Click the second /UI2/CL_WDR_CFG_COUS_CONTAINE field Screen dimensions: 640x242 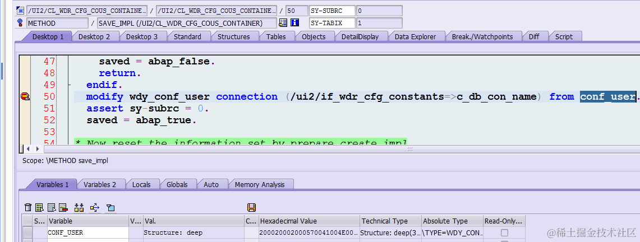pyautogui.click(x=217, y=11)
